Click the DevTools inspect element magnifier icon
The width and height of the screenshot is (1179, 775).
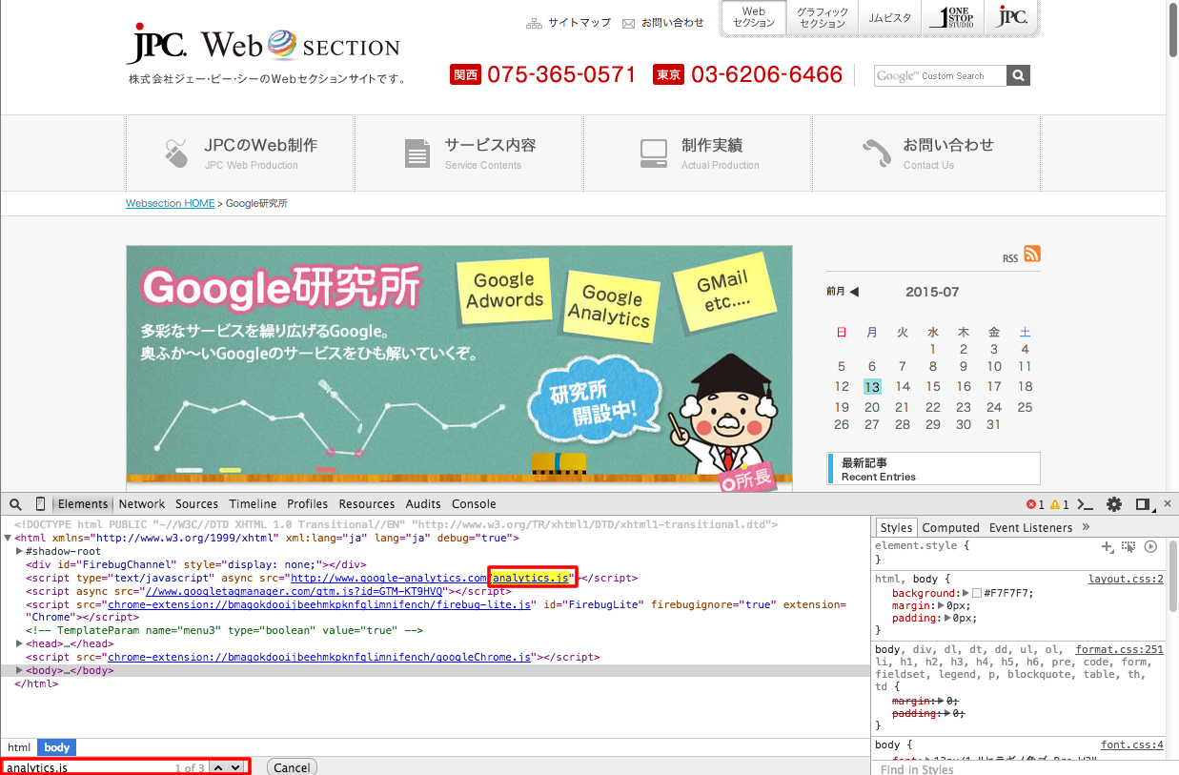15,504
